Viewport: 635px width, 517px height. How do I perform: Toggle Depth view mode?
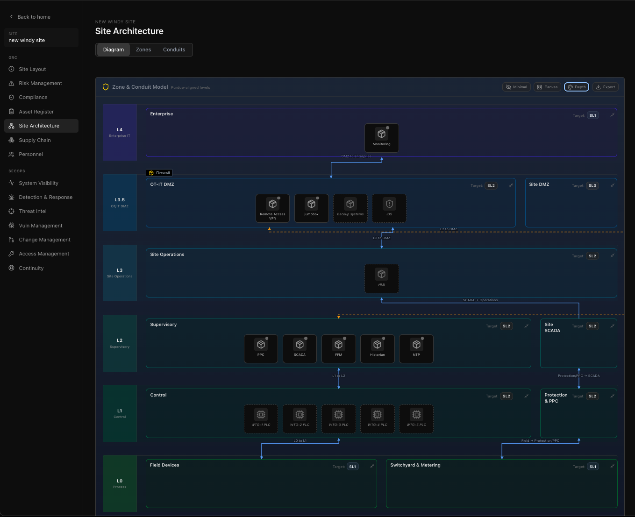point(577,87)
